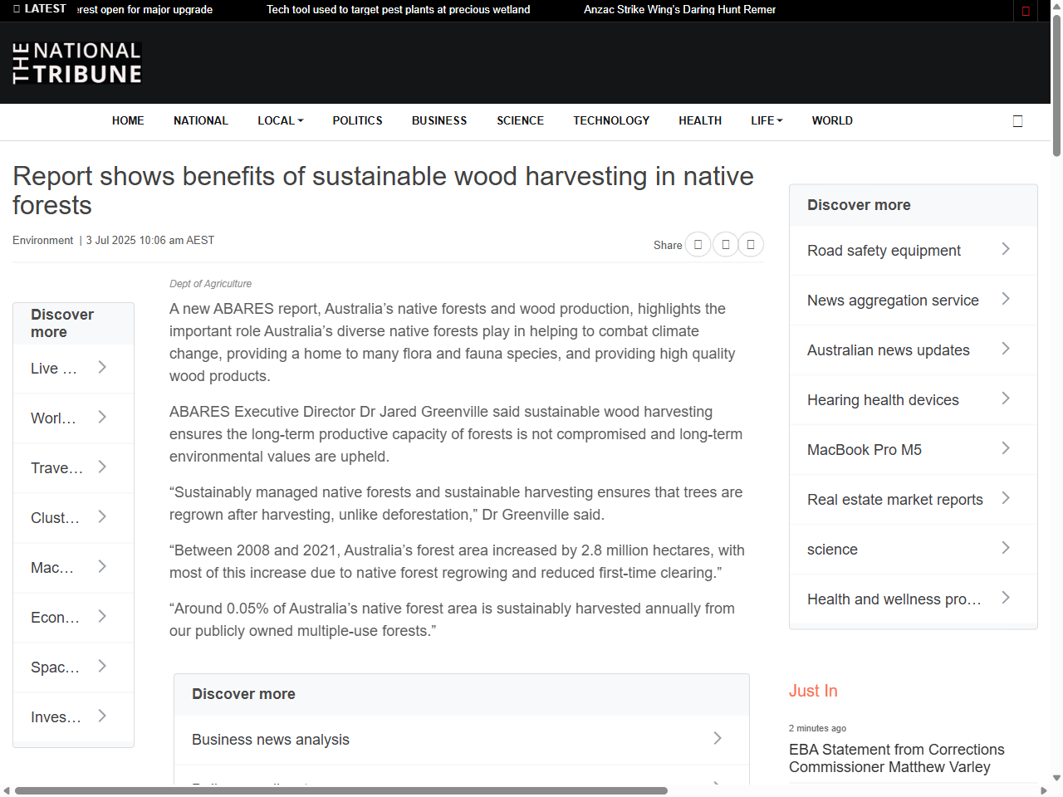Expand the LIFE dropdown menu

click(x=767, y=120)
